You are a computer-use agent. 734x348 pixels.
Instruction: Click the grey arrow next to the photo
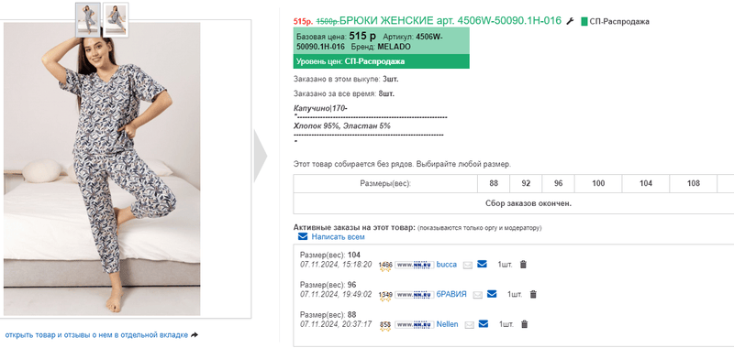click(261, 156)
